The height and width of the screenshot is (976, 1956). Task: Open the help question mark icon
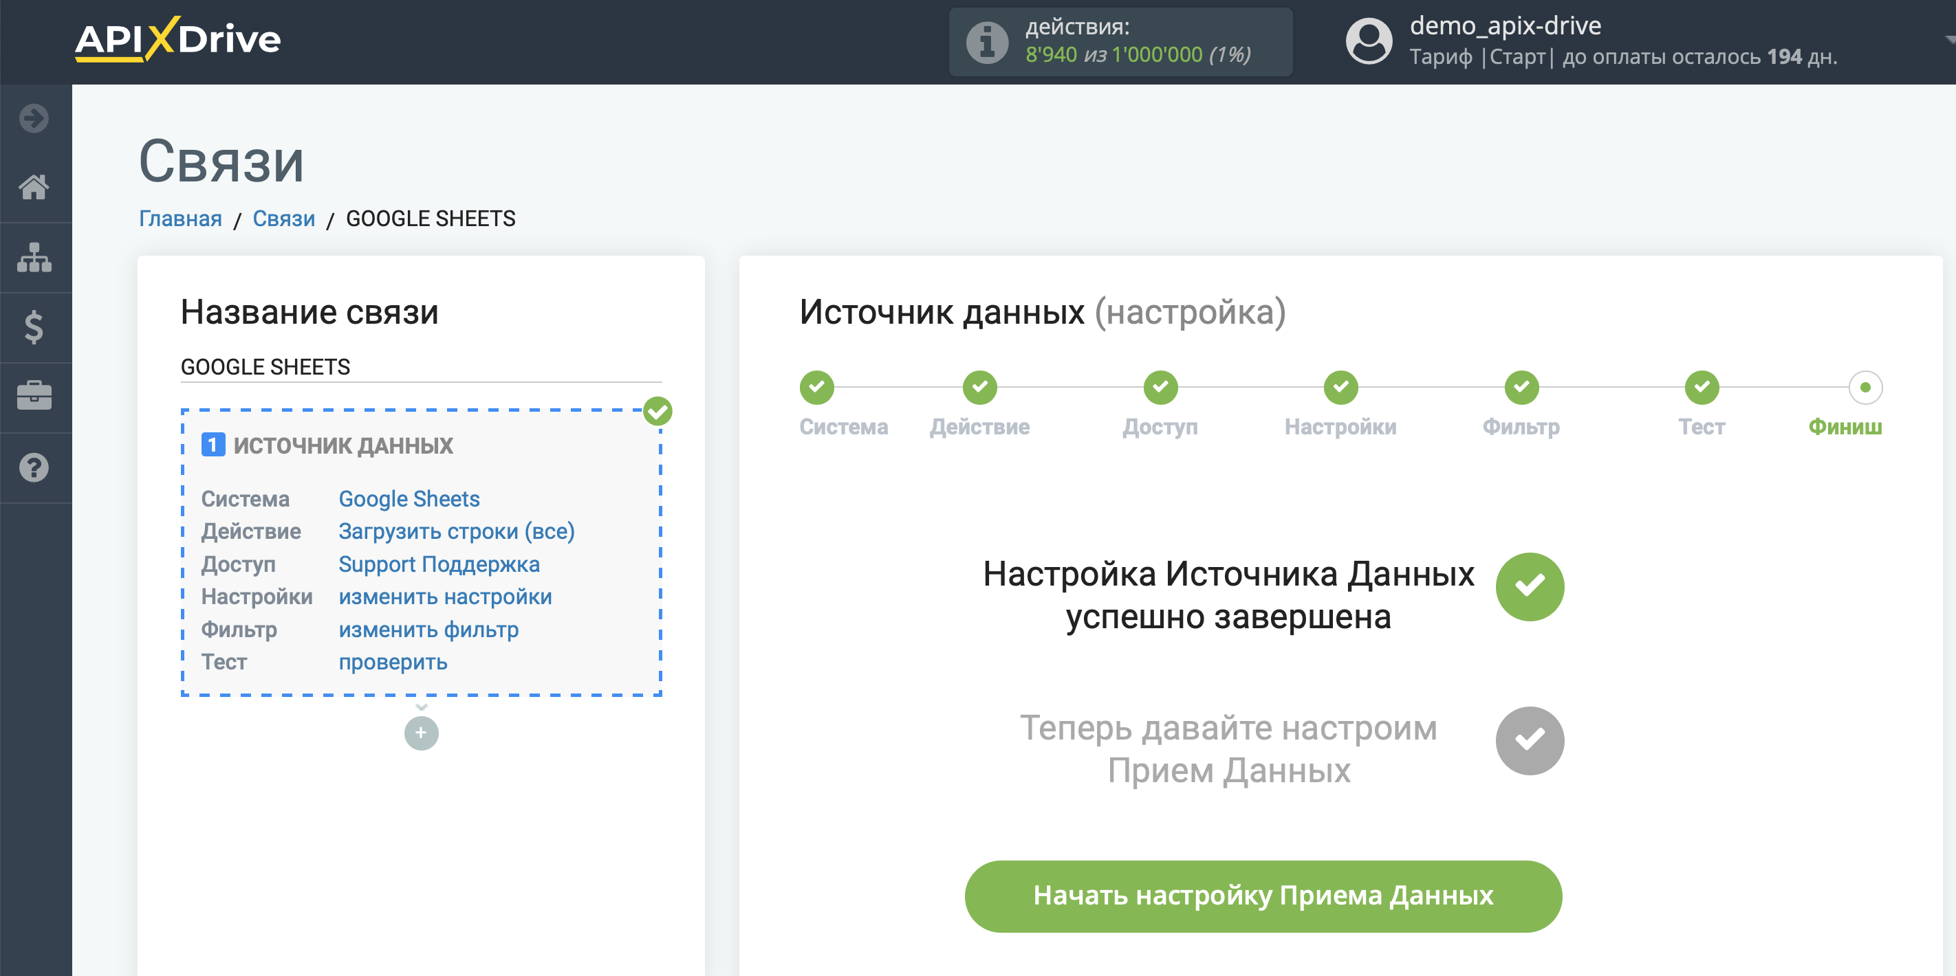pos(34,467)
